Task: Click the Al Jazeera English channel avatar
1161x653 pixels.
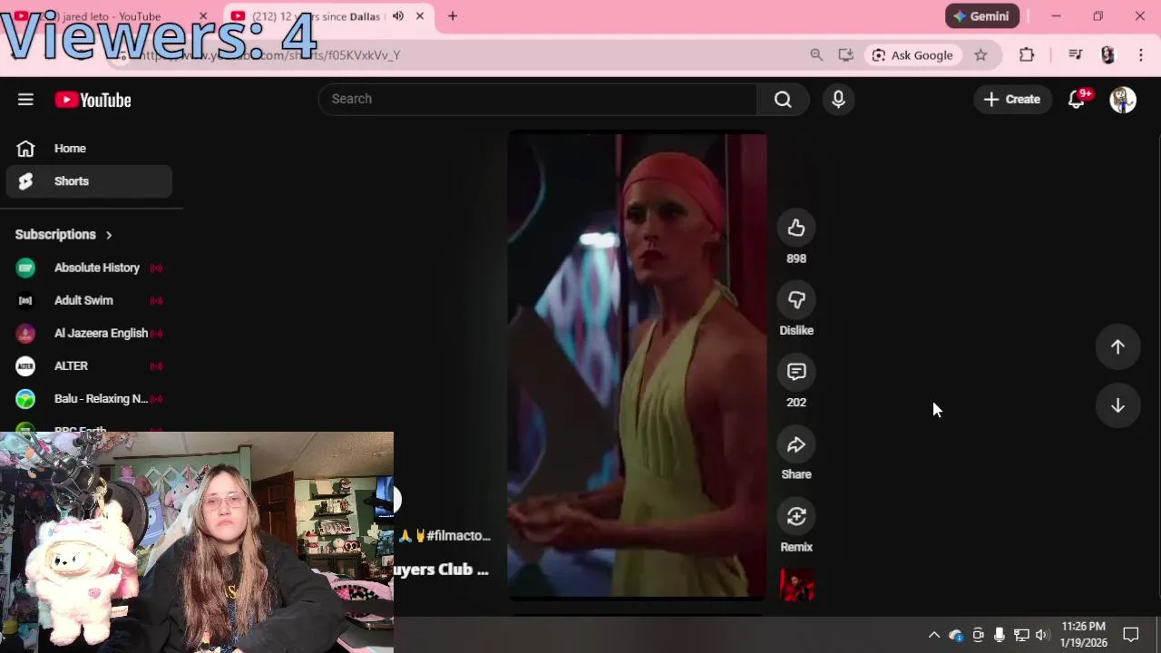Action: coord(25,333)
